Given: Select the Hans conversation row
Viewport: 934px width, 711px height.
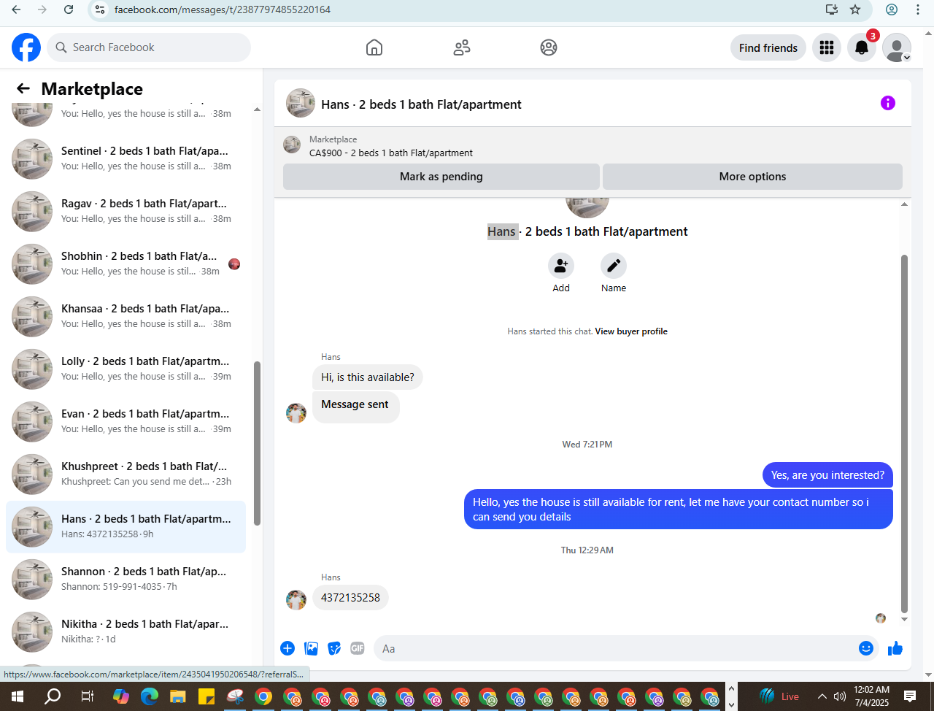Looking at the screenshot, I should pyautogui.click(x=126, y=527).
